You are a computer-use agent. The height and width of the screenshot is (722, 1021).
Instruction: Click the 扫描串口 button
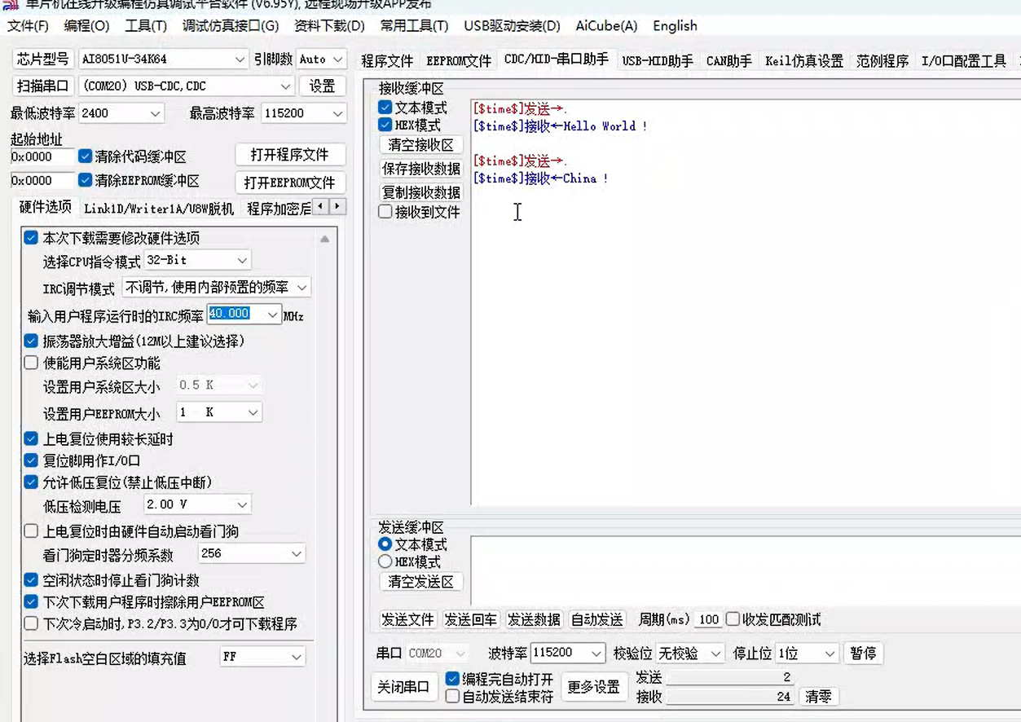pyautogui.click(x=42, y=86)
